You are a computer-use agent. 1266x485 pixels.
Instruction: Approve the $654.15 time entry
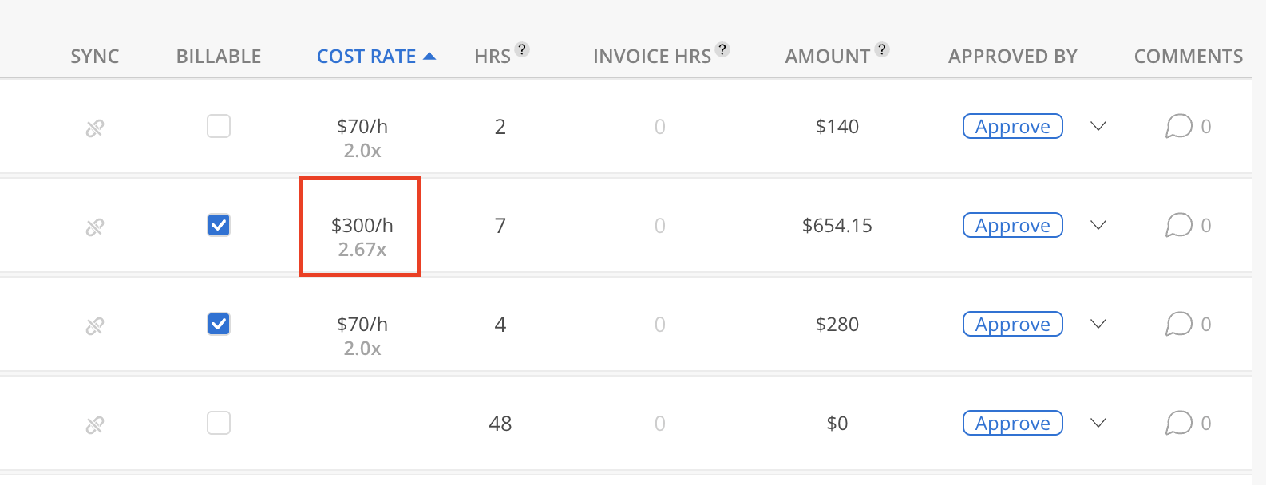pyautogui.click(x=1012, y=225)
